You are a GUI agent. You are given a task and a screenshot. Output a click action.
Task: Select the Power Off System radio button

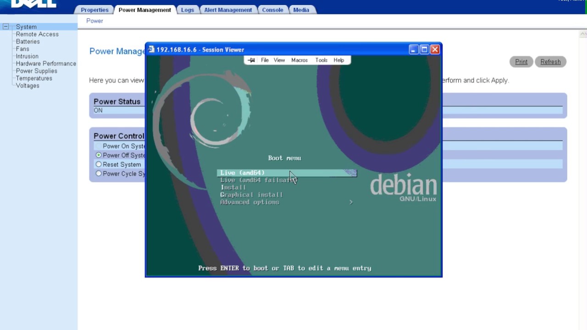pyautogui.click(x=99, y=155)
